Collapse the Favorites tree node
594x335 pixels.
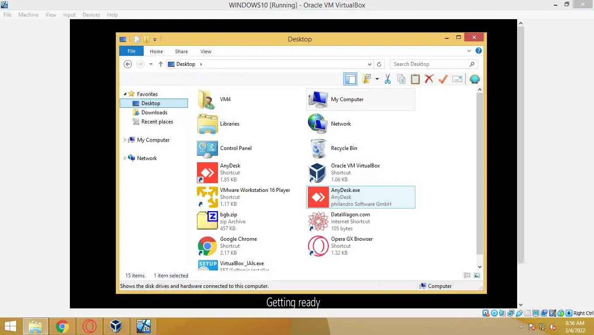click(x=125, y=94)
